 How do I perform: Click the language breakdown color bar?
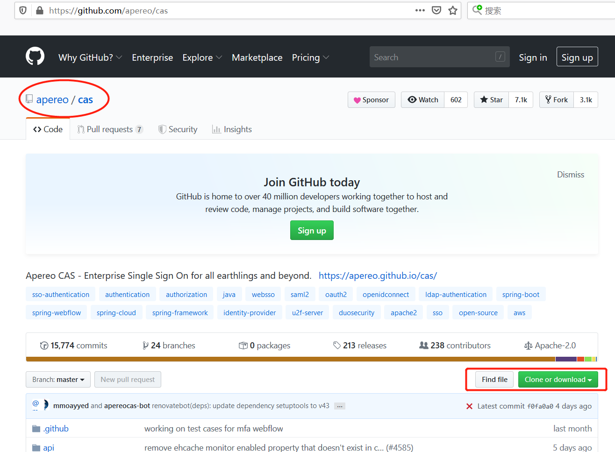pos(312,359)
